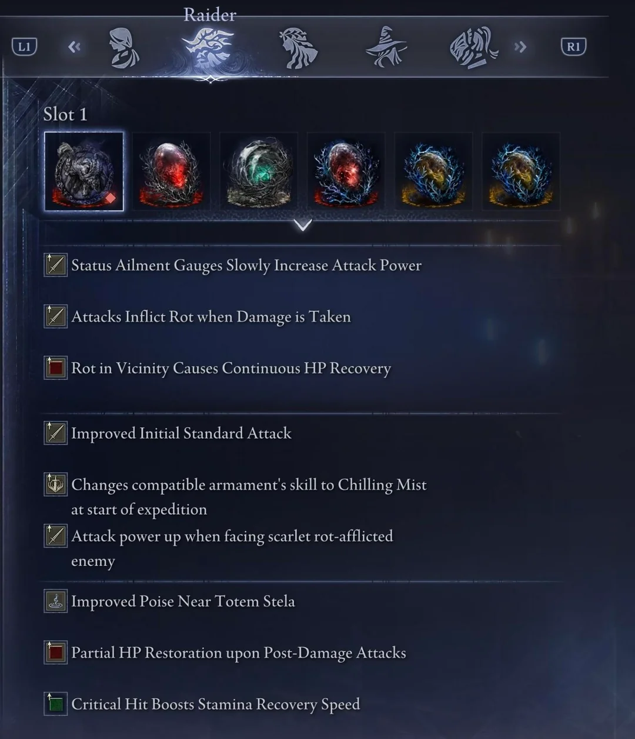Go to next characters with right chevrons
The height and width of the screenshot is (739, 635).
click(520, 47)
